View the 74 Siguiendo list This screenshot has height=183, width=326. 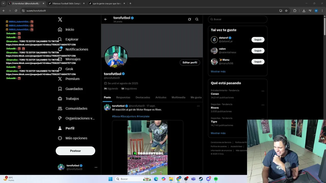click(111, 89)
